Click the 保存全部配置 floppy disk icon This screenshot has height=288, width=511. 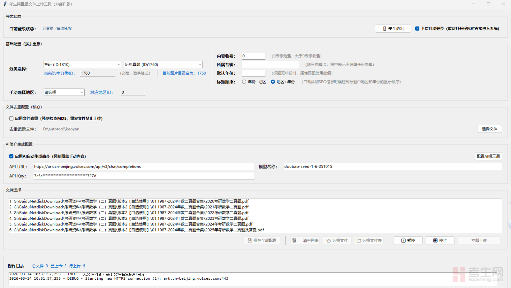tap(250, 240)
